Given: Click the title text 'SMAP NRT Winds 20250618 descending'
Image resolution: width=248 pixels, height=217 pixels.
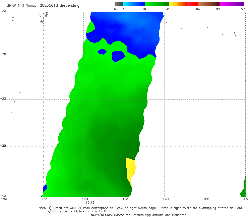Looking at the screenshot, I should tap(43, 6).
